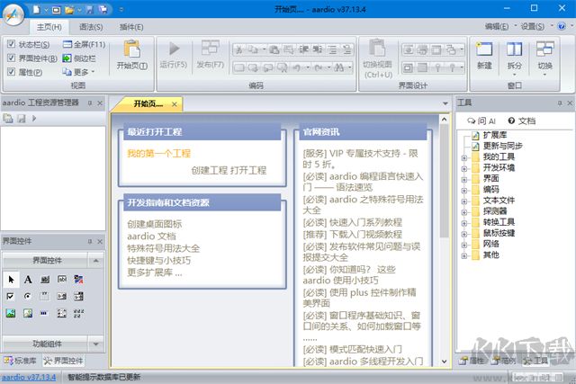
Task: Select the pointer arrow tool in 界面控件
Action: (12, 279)
